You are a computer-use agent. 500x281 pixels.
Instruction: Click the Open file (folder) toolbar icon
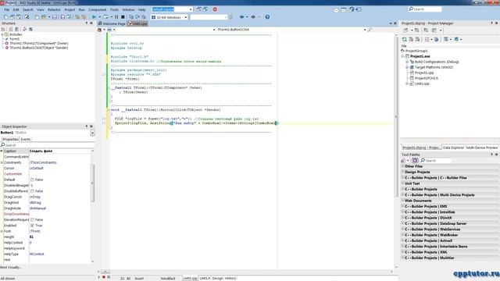coord(44,17)
